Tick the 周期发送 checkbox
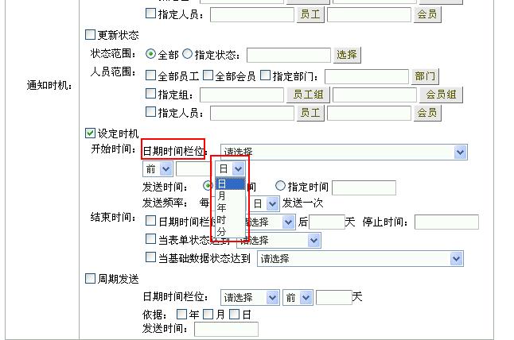The width and height of the screenshot is (514, 340). pyautogui.click(x=90, y=279)
